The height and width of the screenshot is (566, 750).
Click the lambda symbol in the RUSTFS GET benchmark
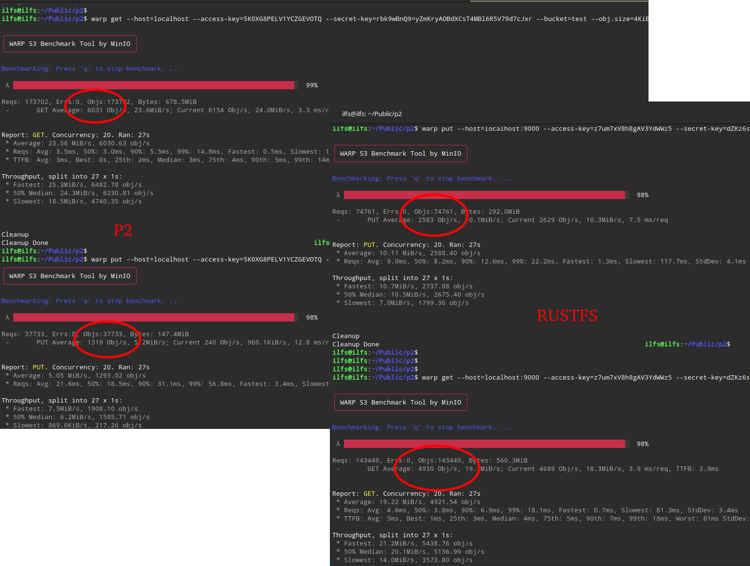coord(338,444)
